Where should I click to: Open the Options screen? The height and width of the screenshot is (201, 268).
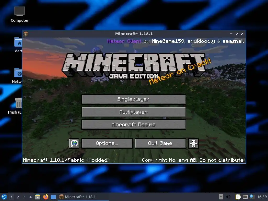point(107,143)
